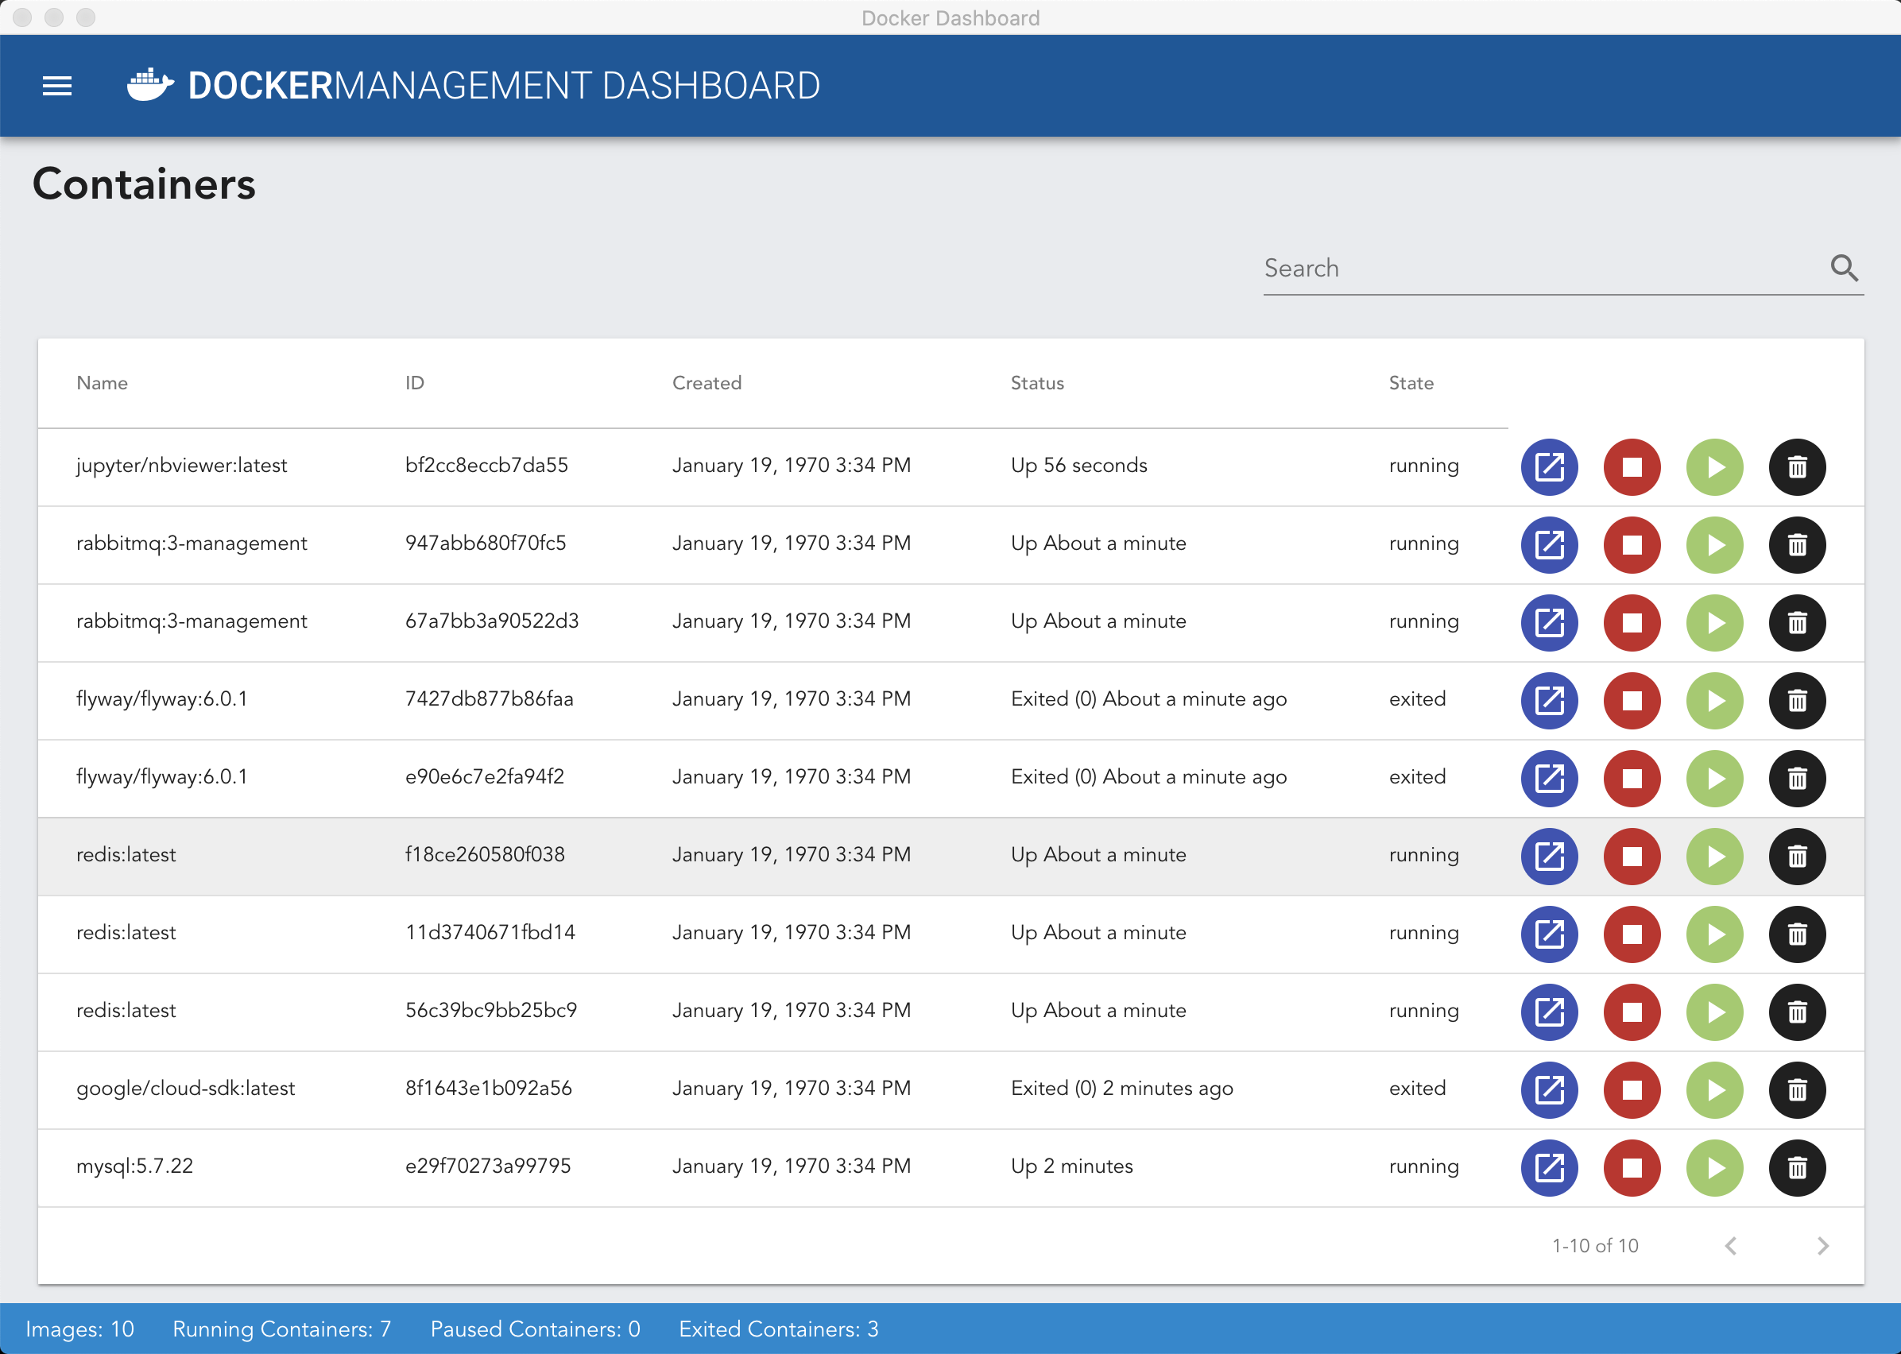Stop the jupyter/nbviewer container
The height and width of the screenshot is (1354, 1901).
point(1632,467)
